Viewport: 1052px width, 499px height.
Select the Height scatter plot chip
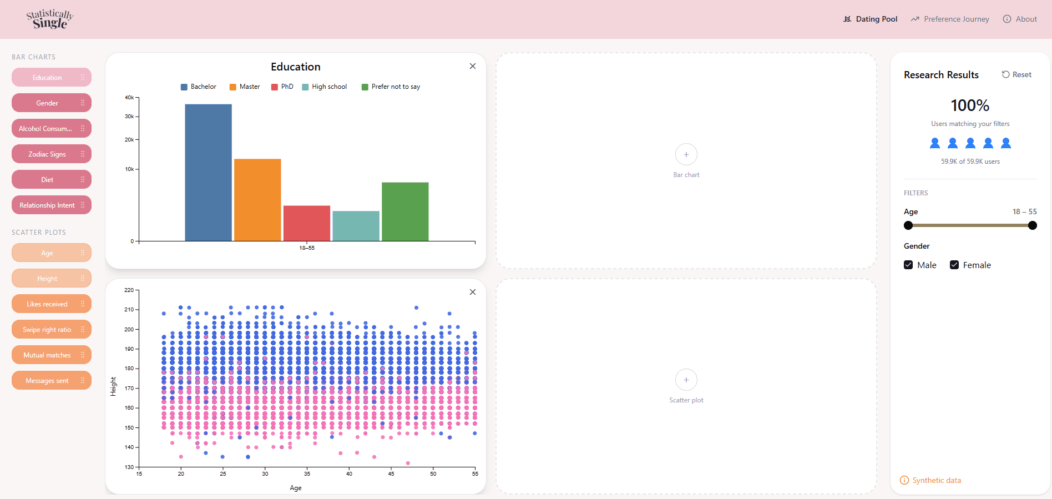(x=52, y=278)
